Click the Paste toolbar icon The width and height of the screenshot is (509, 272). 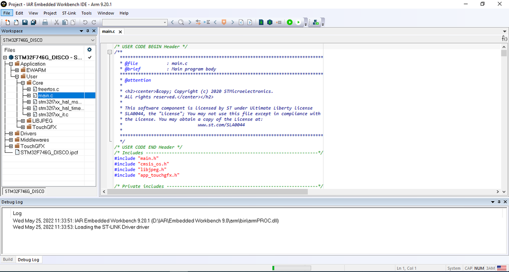point(73,22)
